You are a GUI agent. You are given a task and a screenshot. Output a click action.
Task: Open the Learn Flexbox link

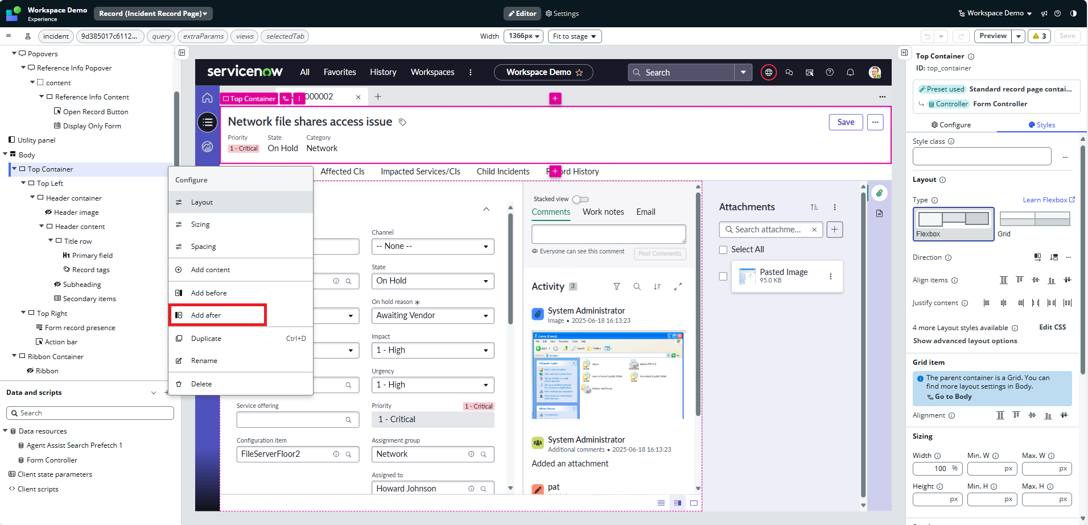[1048, 200]
